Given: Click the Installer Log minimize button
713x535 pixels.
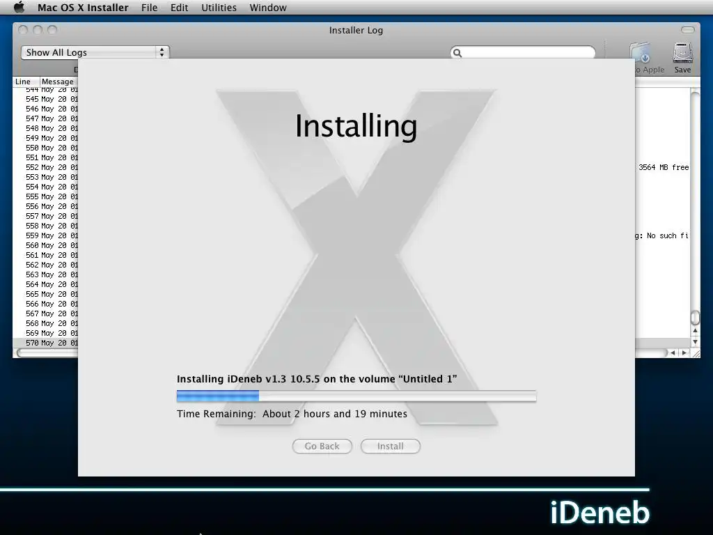Looking at the screenshot, I should pyautogui.click(x=38, y=30).
